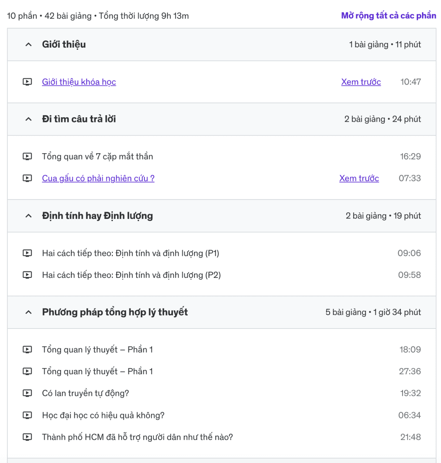Viewport: 441px width, 463px height.
Task: Open the Giới thiệu khóa học lecture link
Action: click(x=79, y=82)
